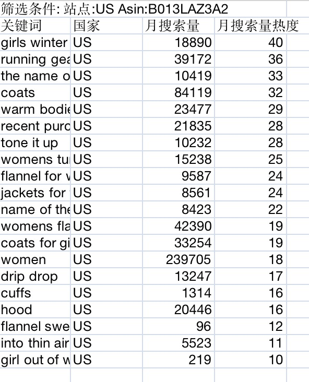Viewport: 309px width, 382px height.
Task: Select the 国家 column header cell
Action: [106, 26]
